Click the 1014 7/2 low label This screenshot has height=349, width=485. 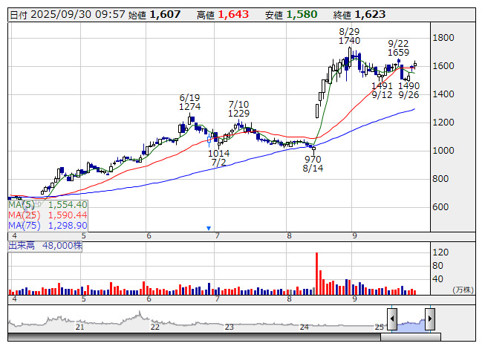tap(218, 157)
